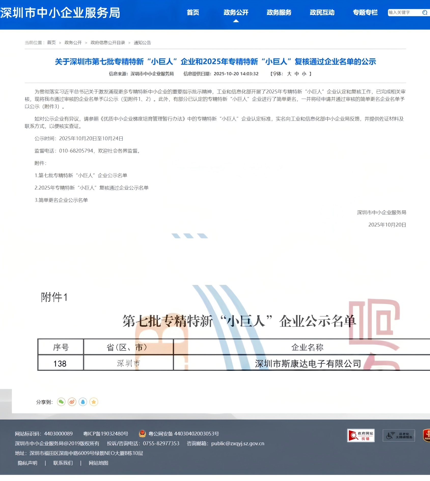Image resolution: width=430 pixels, height=481 pixels.
Task: Open the 专题专栏 navigation dropdown
Action: 365,13
